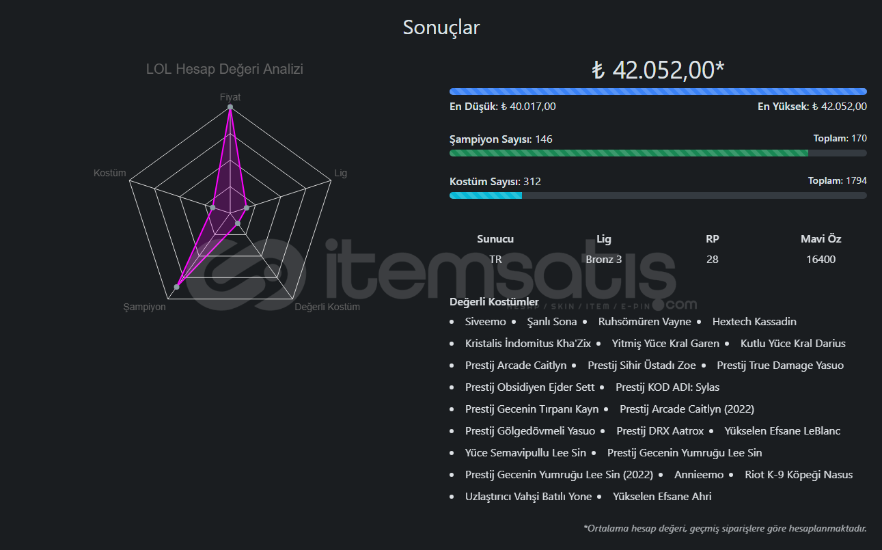Select the Kostüm axis label on chart
The image size is (882, 550).
110,173
